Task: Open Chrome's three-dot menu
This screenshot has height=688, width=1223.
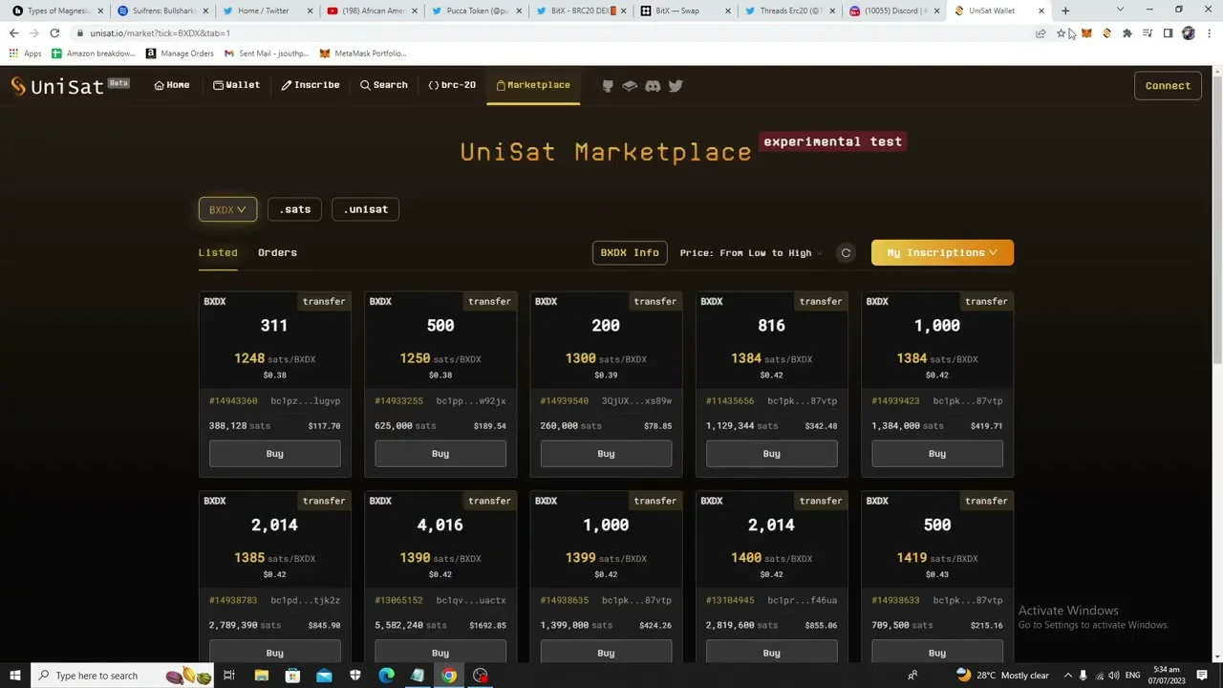Action: [1209, 33]
